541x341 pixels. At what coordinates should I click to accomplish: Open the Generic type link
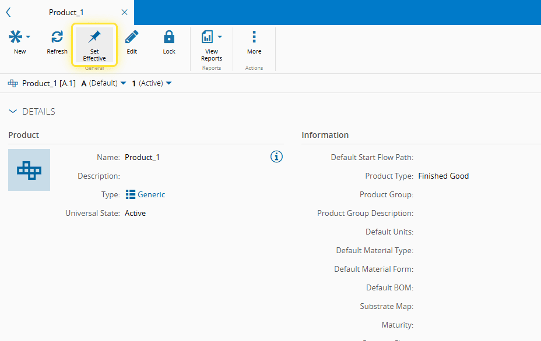tap(151, 195)
